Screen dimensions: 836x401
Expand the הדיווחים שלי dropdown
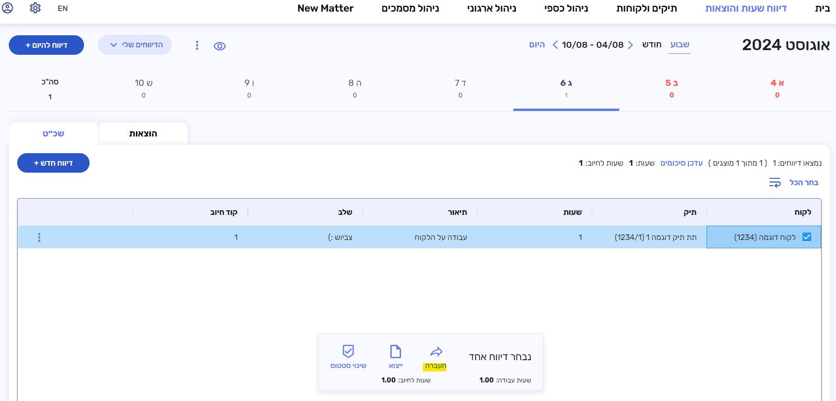tap(135, 45)
